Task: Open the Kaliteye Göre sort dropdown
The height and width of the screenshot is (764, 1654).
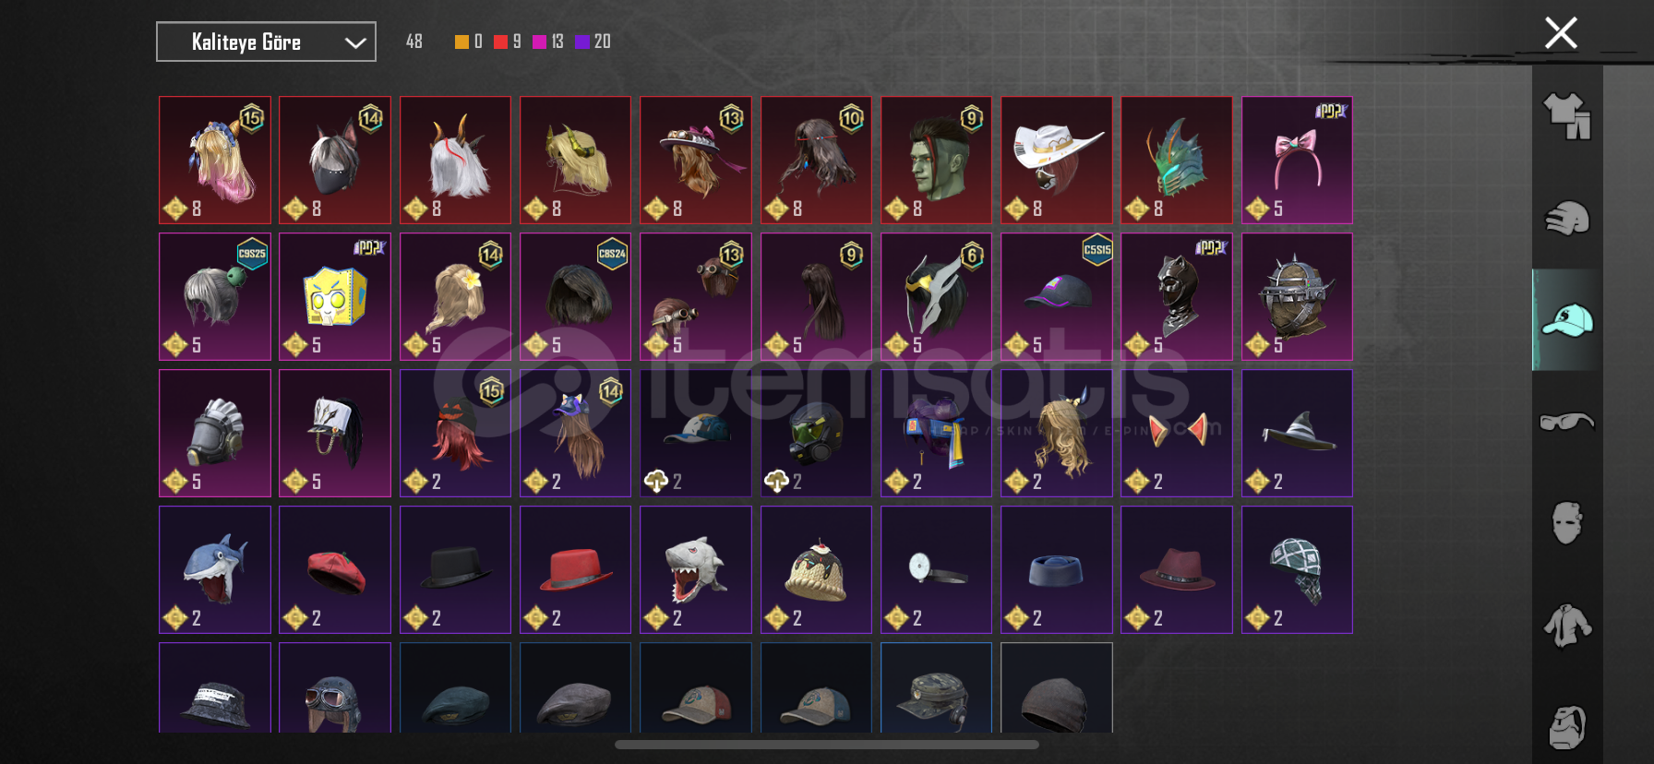Action: pos(266,42)
